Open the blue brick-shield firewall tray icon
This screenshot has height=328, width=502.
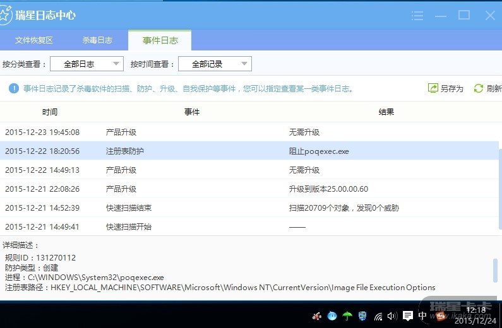pyautogui.click(x=362, y=316)
